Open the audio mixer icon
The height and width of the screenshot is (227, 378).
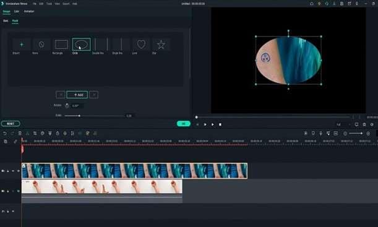(x=328, y=133)
